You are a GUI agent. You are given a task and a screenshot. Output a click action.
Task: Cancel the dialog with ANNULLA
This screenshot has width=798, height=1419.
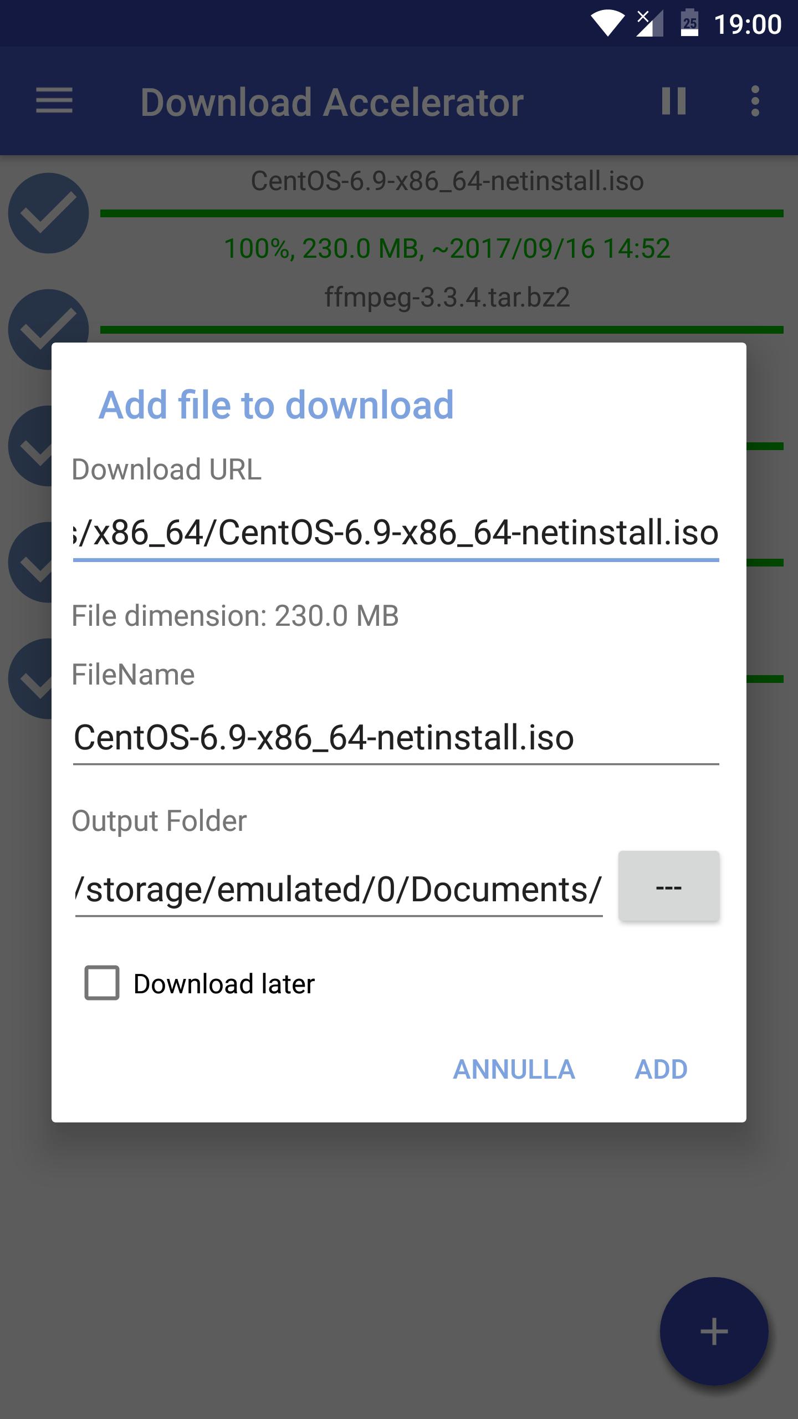(x=514, y=1069)
